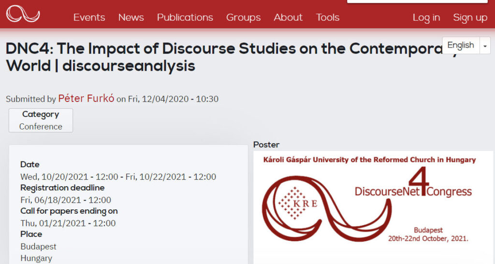Screen dimensions: 495x264
Task: Open the News menu
Action: point(131,17)
